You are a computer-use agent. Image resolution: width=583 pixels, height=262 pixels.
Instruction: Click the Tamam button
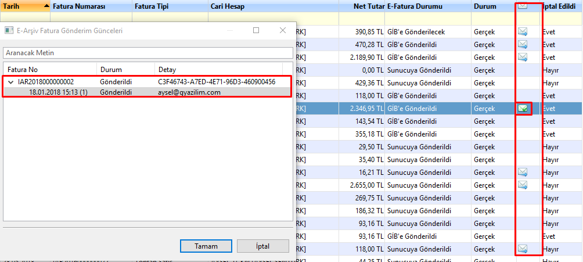coord(206,246)
